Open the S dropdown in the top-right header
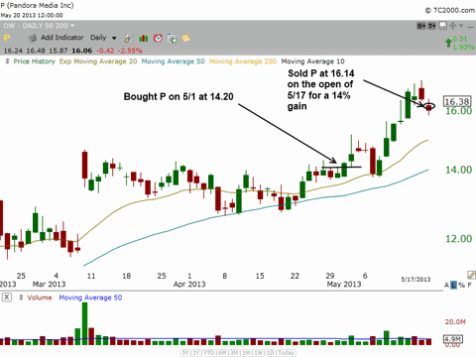Viewport: 476px width, 357px height. [x=421, y=26]
